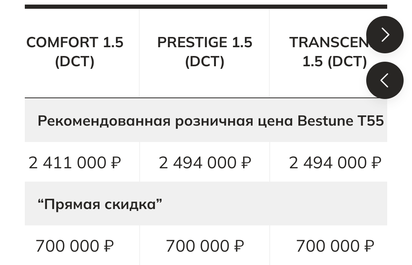The image size is (412, 265).
Task: Click the ruble sign after 2 411 000
Action: click(x=116, y=163)
